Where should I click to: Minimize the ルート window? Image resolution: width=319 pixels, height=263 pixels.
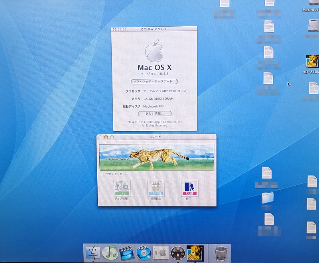[106, 137]
